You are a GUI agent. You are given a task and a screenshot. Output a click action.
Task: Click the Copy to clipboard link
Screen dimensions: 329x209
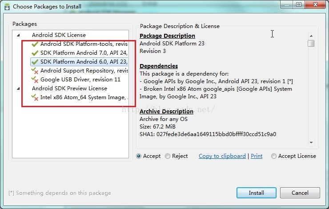[222, 156]
